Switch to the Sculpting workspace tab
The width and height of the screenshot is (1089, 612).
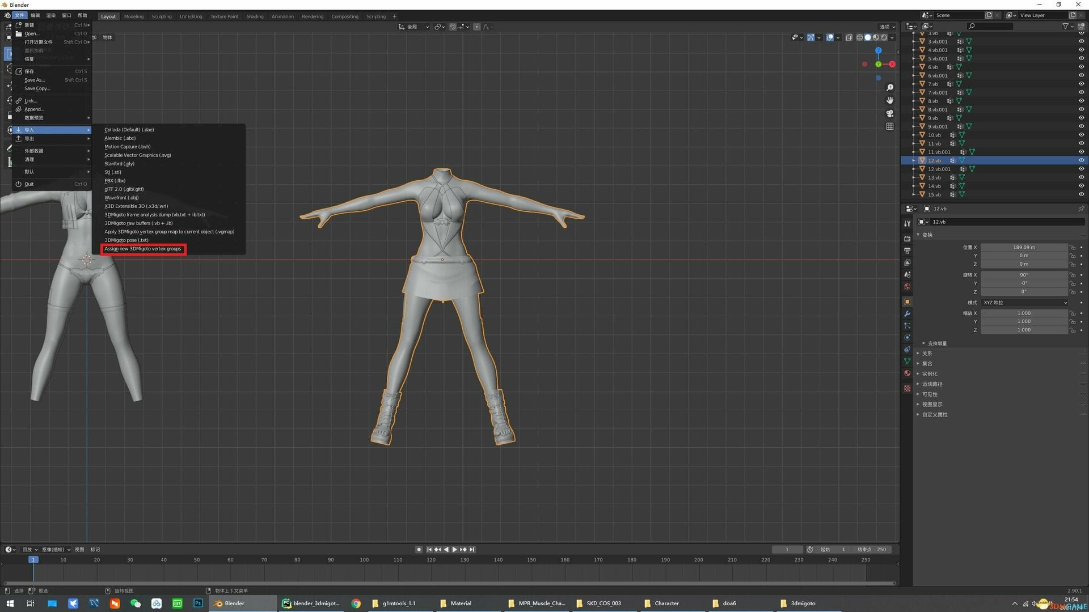[x=162, y=16]
